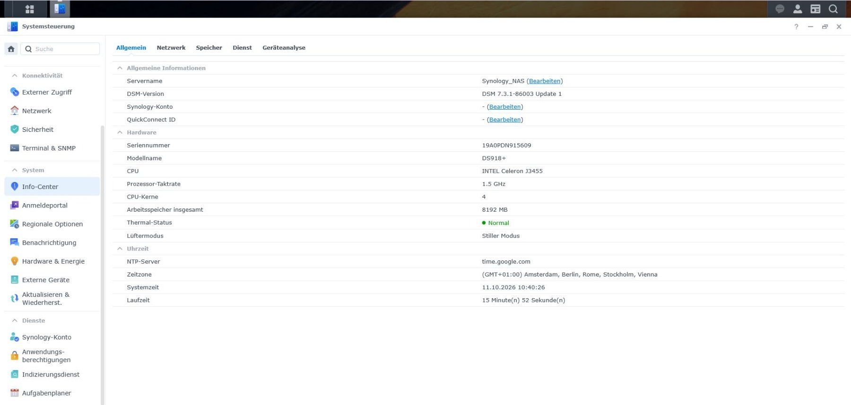Viewport: 851px width, 405px height.
Task: Switch to the Netzwerk tab
Action: point(171,48)
